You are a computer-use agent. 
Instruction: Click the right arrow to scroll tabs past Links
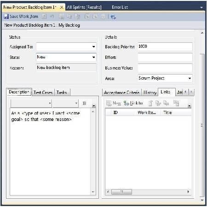pos(191,92)
